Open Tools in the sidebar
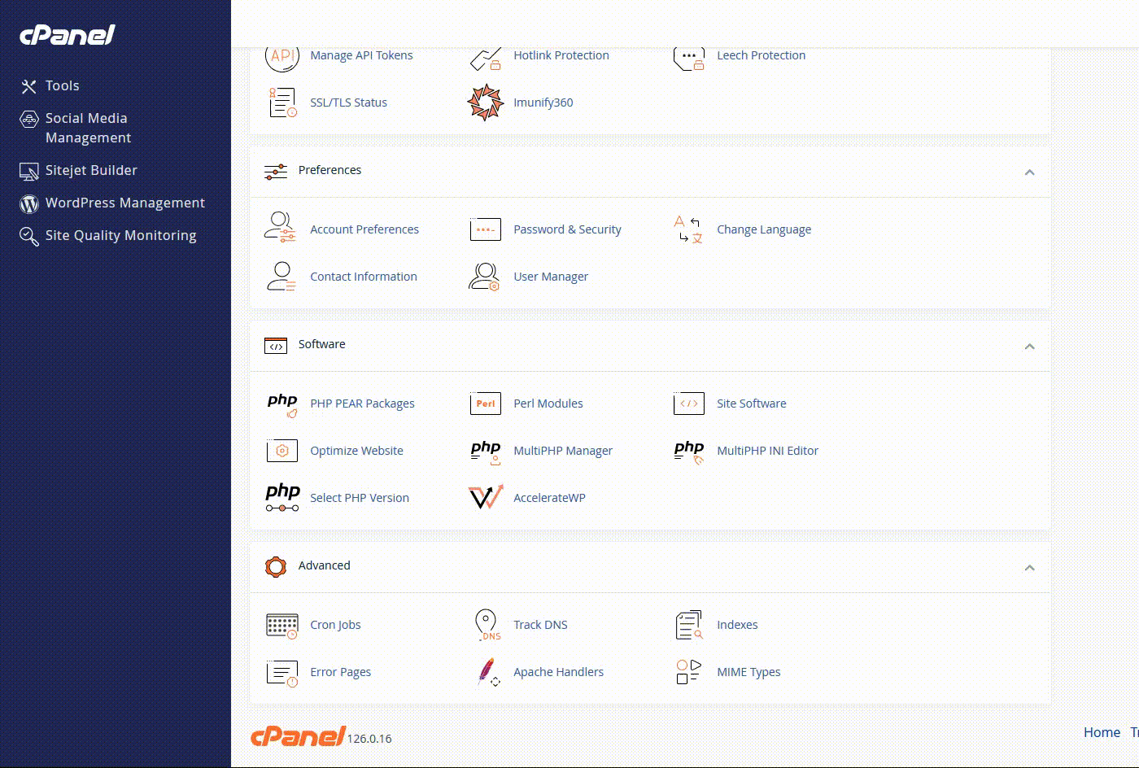The width and height of the screenshot is (1139, 768). [62, 85]
